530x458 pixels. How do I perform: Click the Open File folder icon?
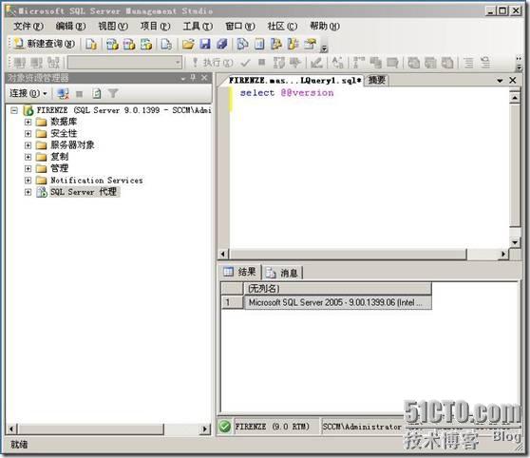188,44
